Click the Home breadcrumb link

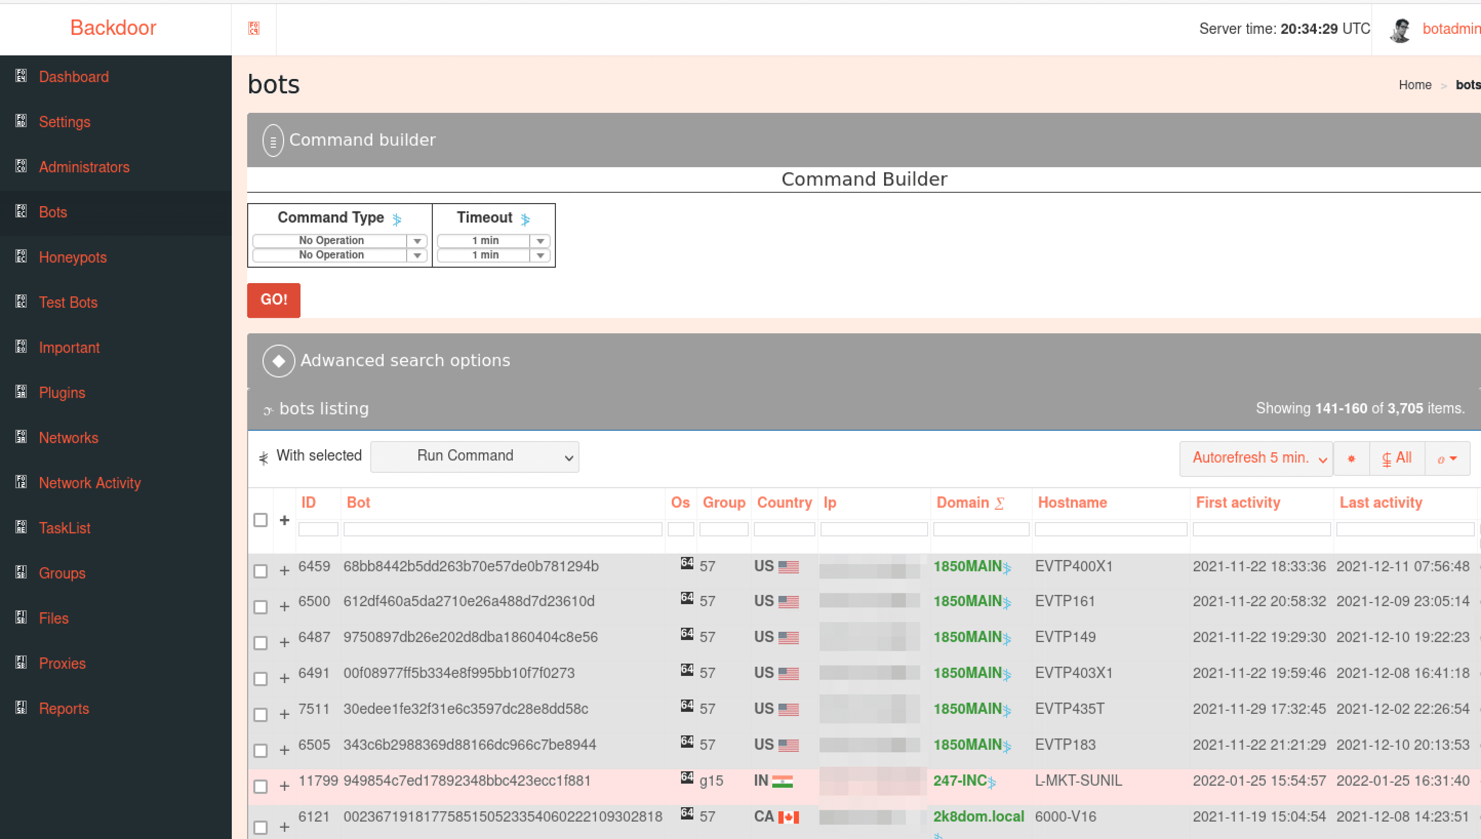coord(1415,85)
